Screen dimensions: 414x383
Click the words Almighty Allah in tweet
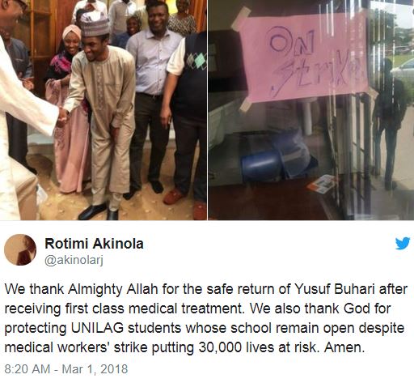click(112, 289)
